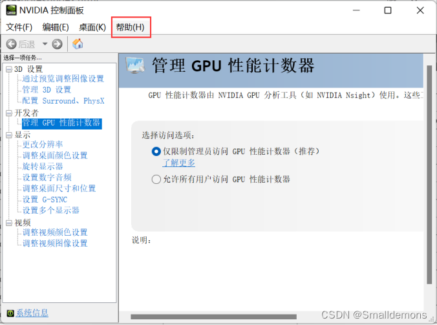Open 设置 G-SYNC task
This screenshot has width=437, height=325.
point(45,199)
